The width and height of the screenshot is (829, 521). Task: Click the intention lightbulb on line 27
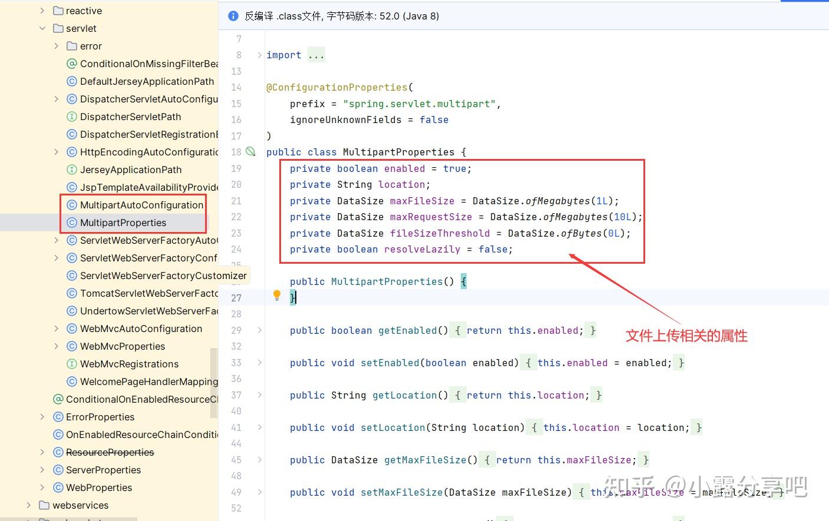click(276, 296)
